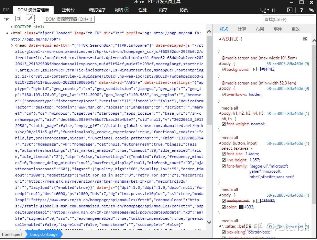Switch to the 控制台 tab
This screenshot has height=240, width=317.
tap(68, 10)
